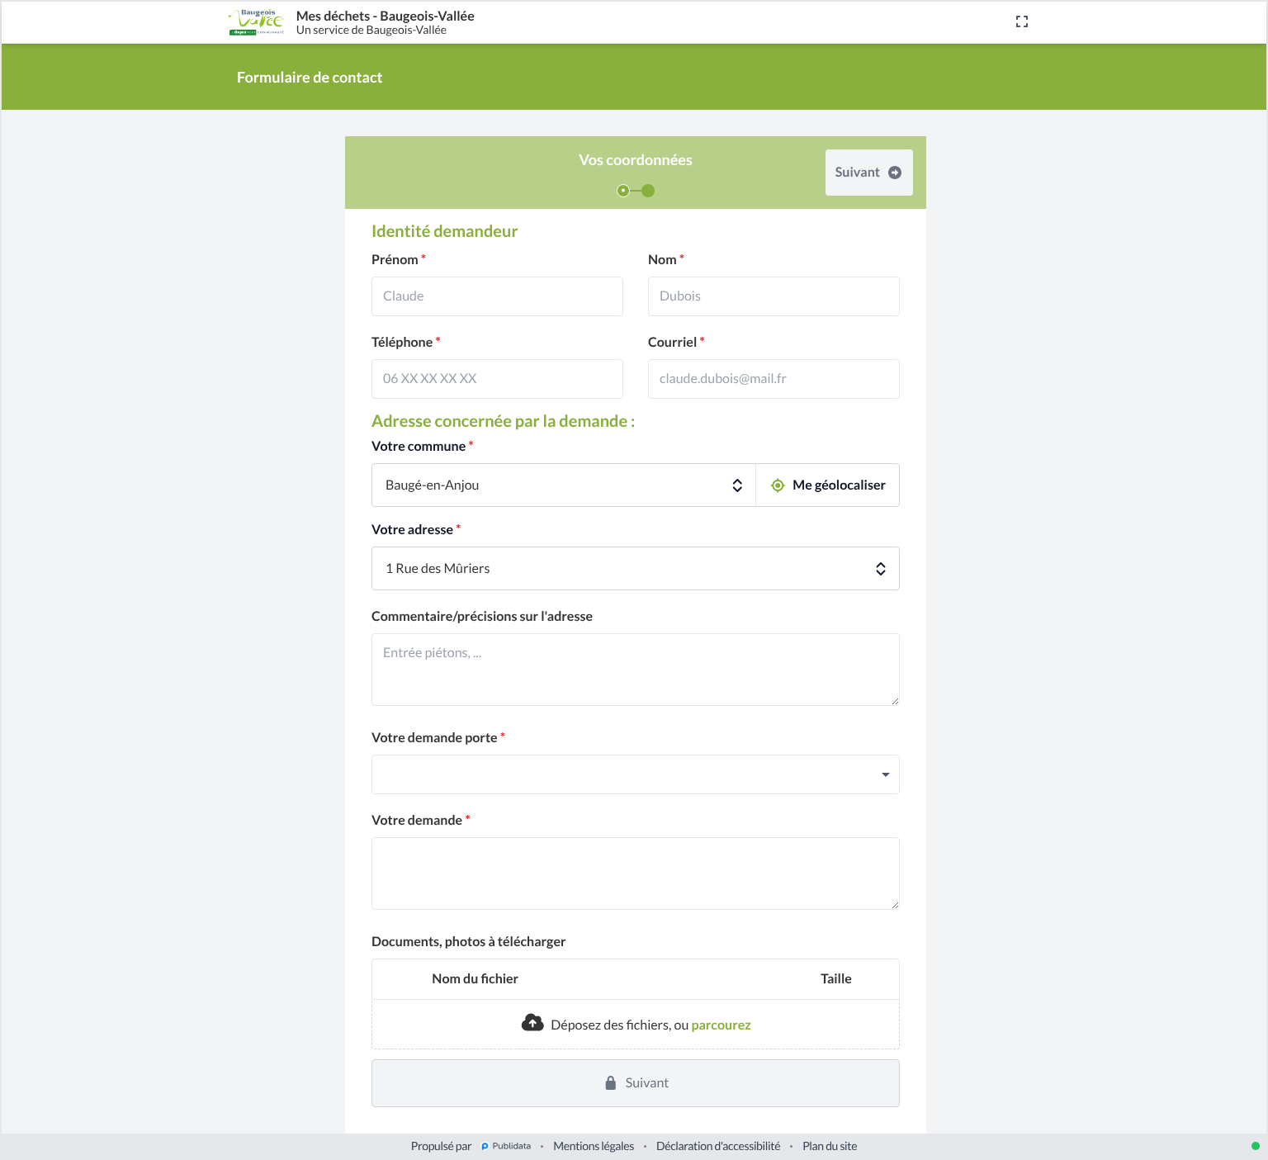Click the Suivant button at top right
The width and height of the screenshot is (1268, 1160).
pos(868,173)
